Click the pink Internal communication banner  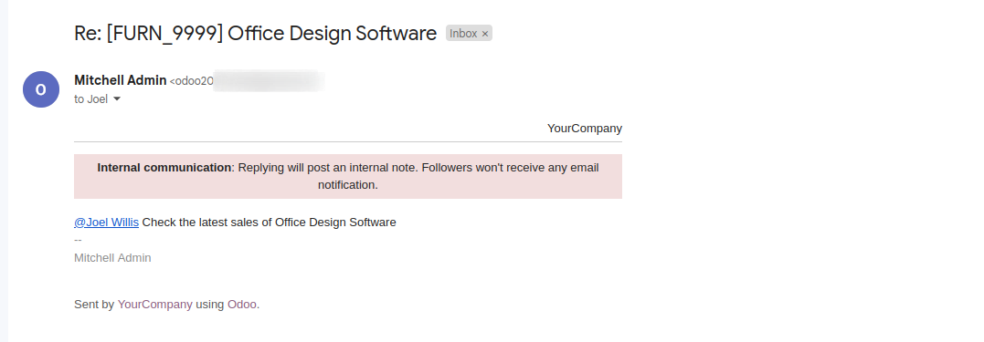coord(348,177)
